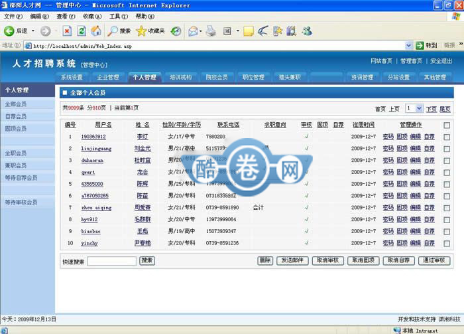Open the 工具 menu
The width and height of the screenshot is (464, 334).
119,17
